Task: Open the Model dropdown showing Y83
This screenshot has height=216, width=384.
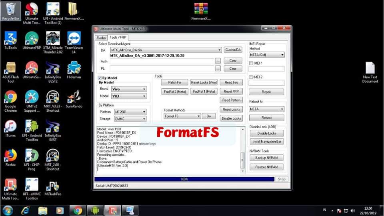Action: pyautogui.click(x=129, y=96)
